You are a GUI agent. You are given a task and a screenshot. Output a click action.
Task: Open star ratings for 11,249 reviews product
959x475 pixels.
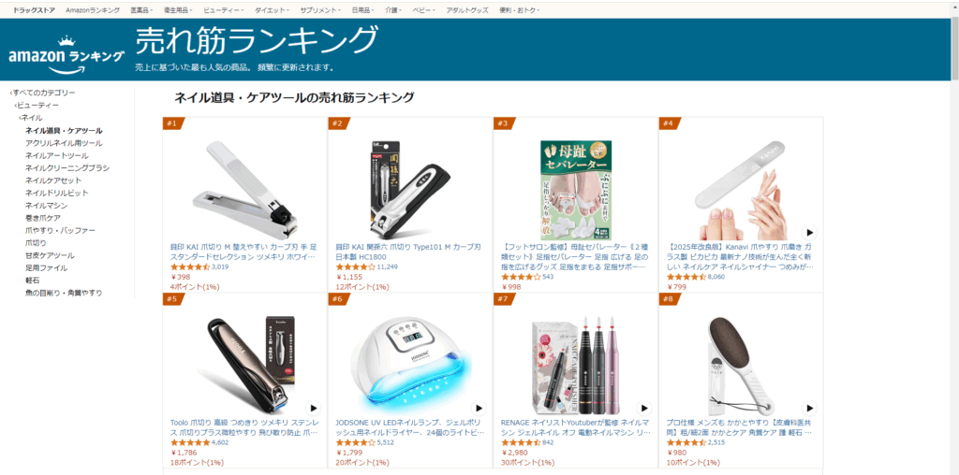pos(355,267)
